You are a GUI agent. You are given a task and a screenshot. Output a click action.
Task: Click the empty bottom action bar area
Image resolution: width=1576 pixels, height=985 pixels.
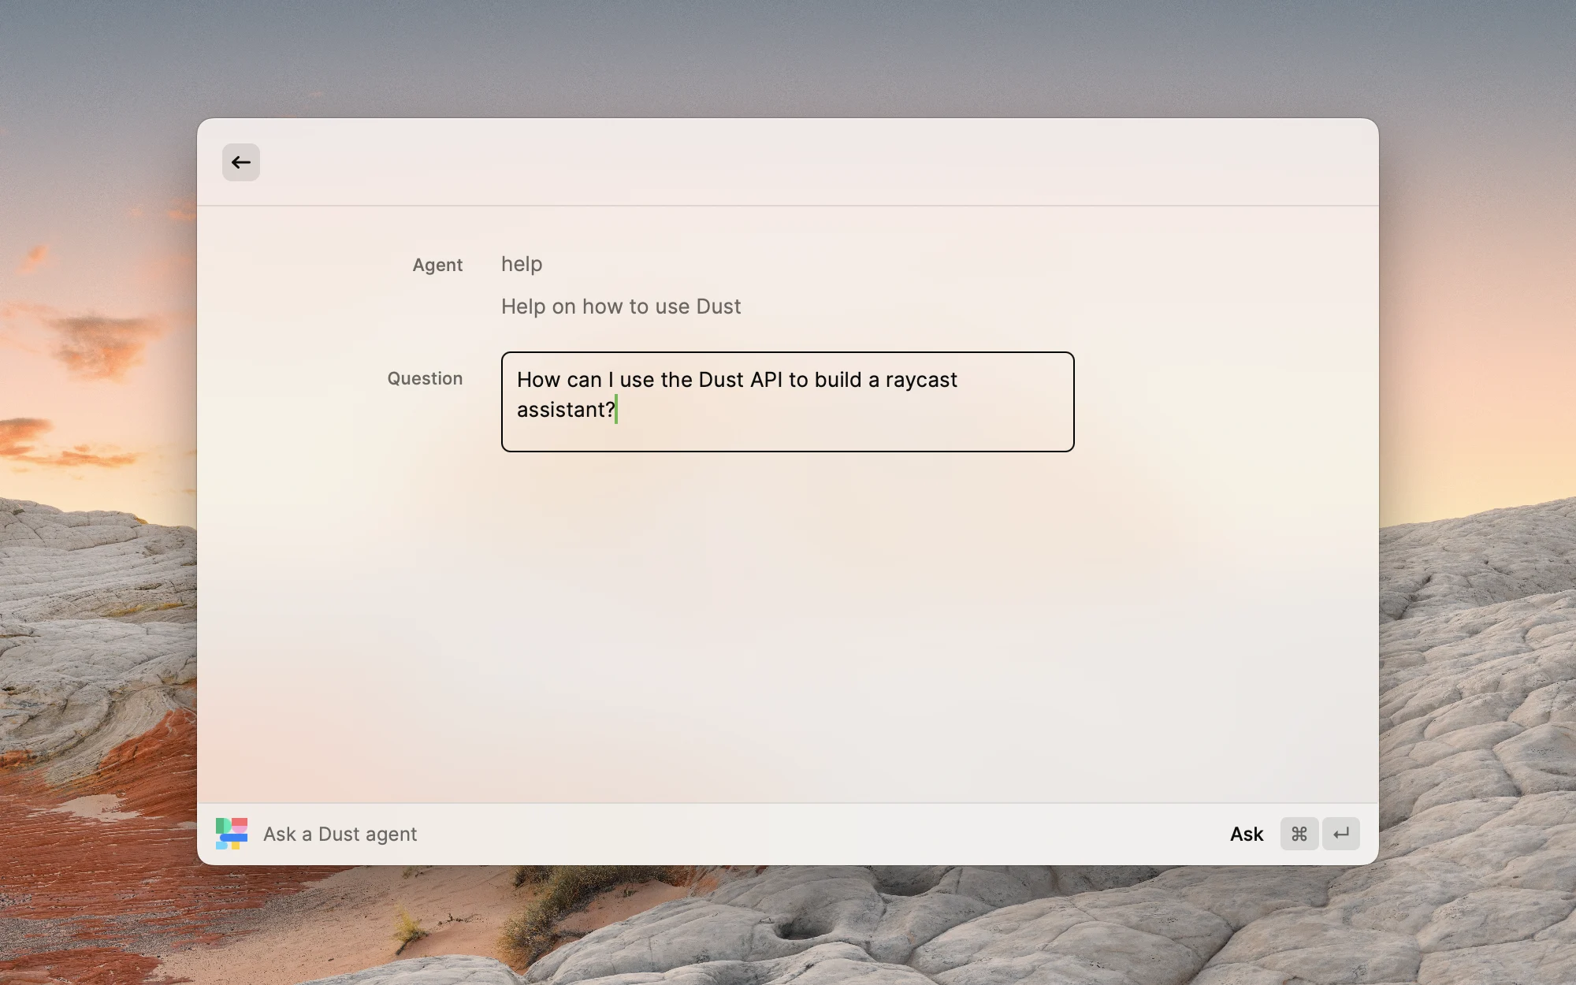(788, 834)
